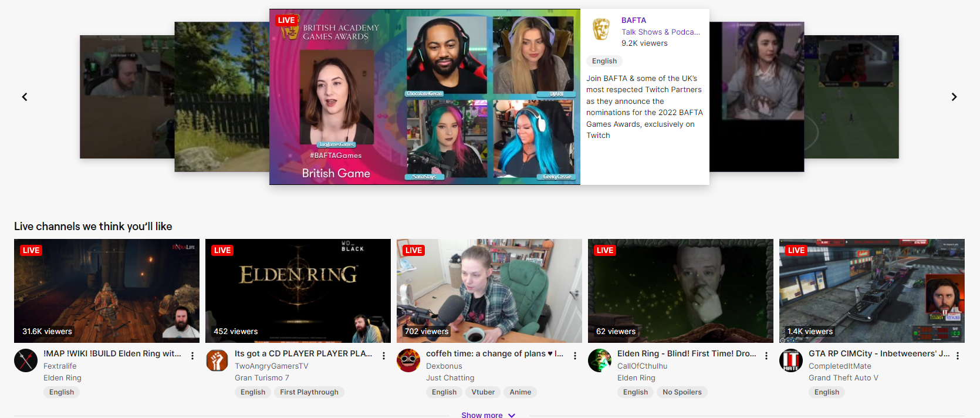The image size is (980, 418).
Task: Select English tag under Fextralife stream
Action: tap(62, 392)
